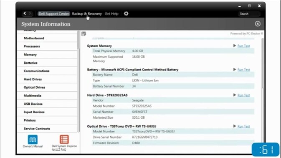This screenshot has height=158, width=281.
Task: Click play arrow beside System Memory test
Action: 234,46
